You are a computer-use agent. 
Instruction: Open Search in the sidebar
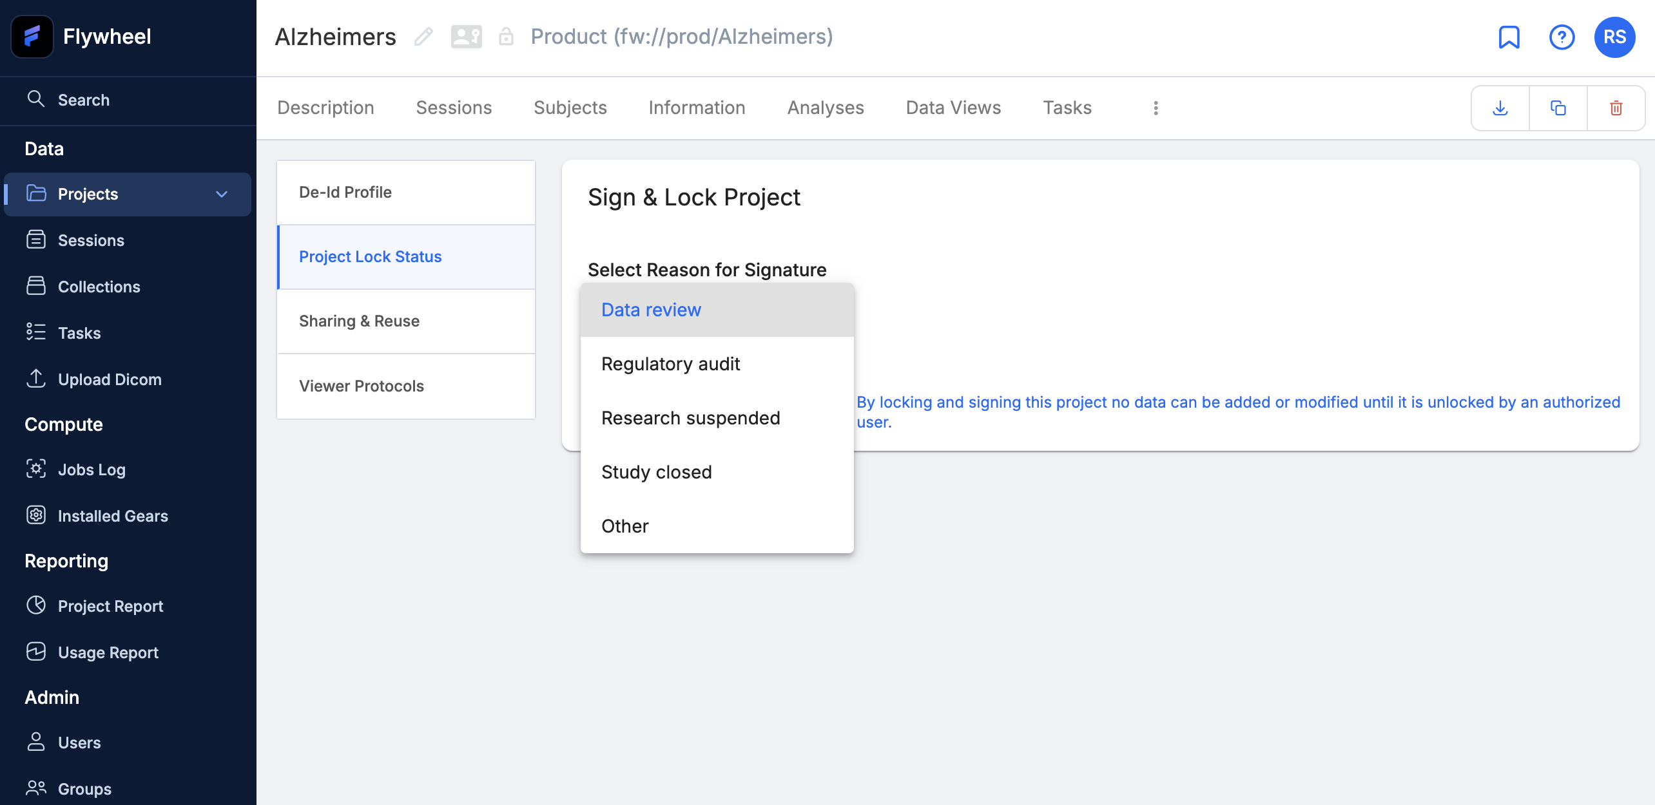(x=128, y=100)
